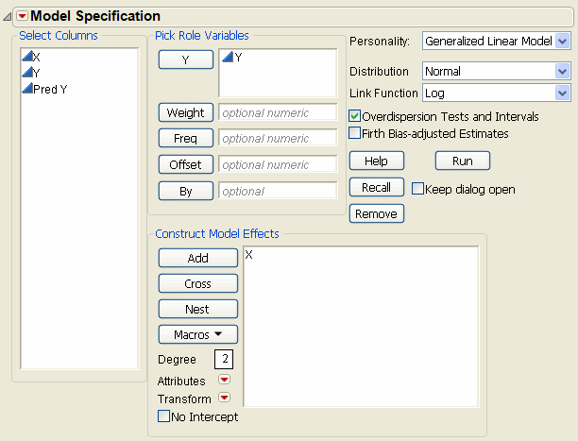Screen dimensions: 578x441
Task: Click the Add effect button
Action: (x=197, y=258)
